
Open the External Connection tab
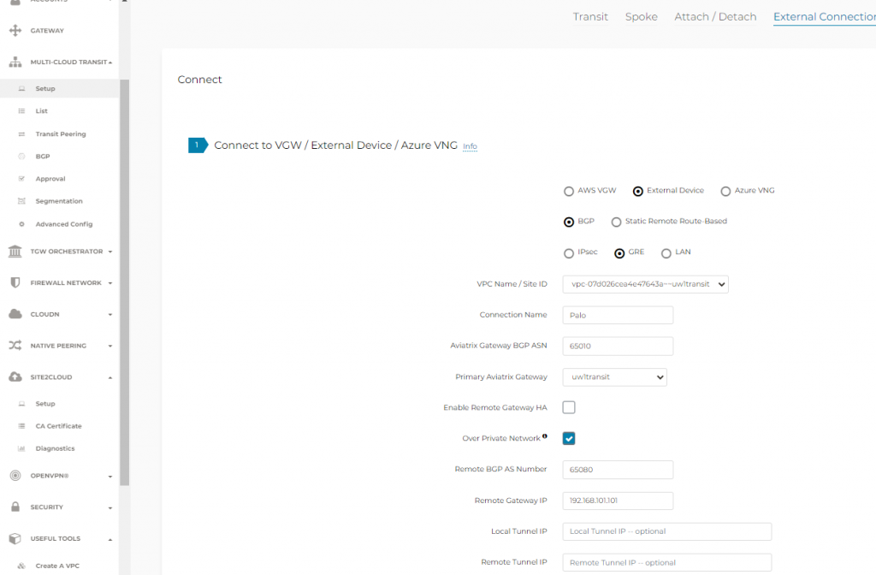824,17
